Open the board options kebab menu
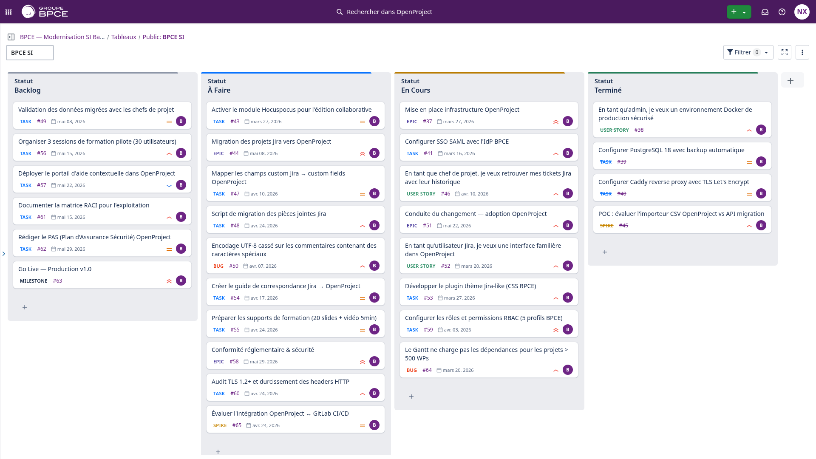 [802, 52]
